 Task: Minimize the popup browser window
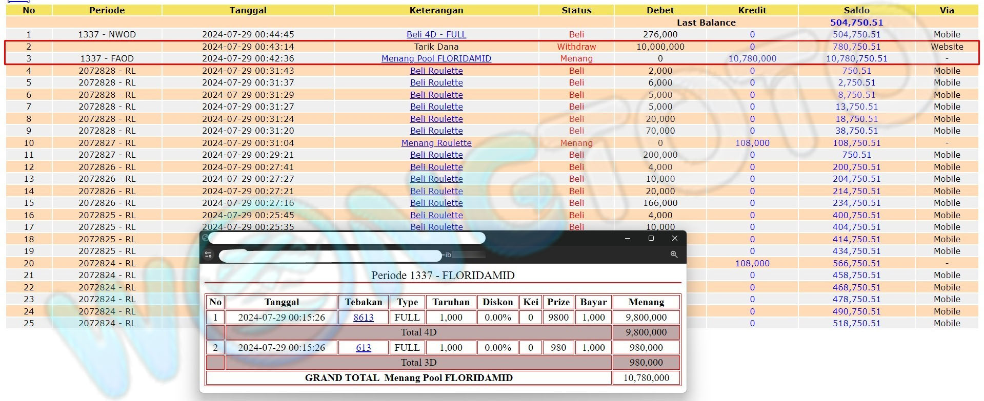pyautogui.click(x=628, y=238)
